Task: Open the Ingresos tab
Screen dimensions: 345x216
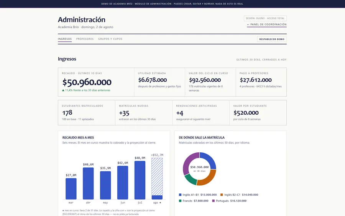Action: (x=65, y=39)
